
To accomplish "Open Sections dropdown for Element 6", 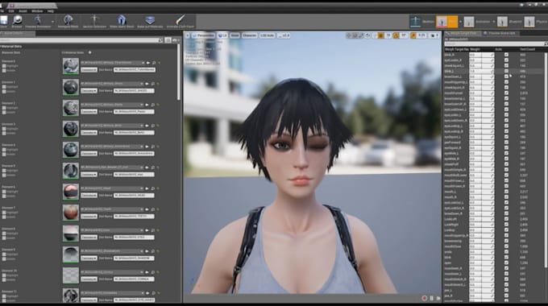I will coord(89,196).
